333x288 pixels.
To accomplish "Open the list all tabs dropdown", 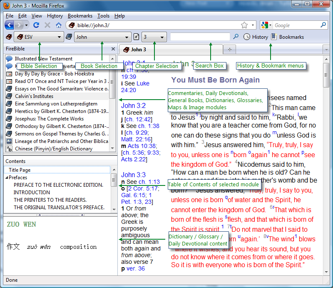I will [x=326, y=50].
